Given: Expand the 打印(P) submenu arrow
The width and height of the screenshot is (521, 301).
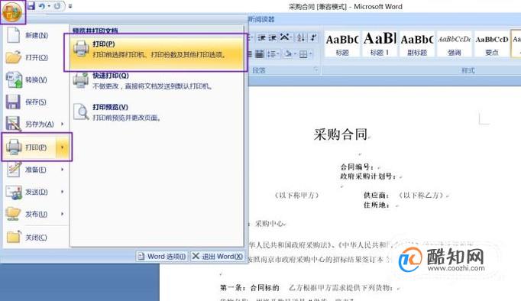Looking at the screenshot, I should [x=62, y=147].
